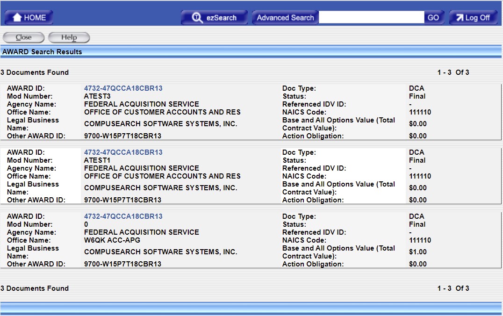Log Off from the system

click(473, 18)
